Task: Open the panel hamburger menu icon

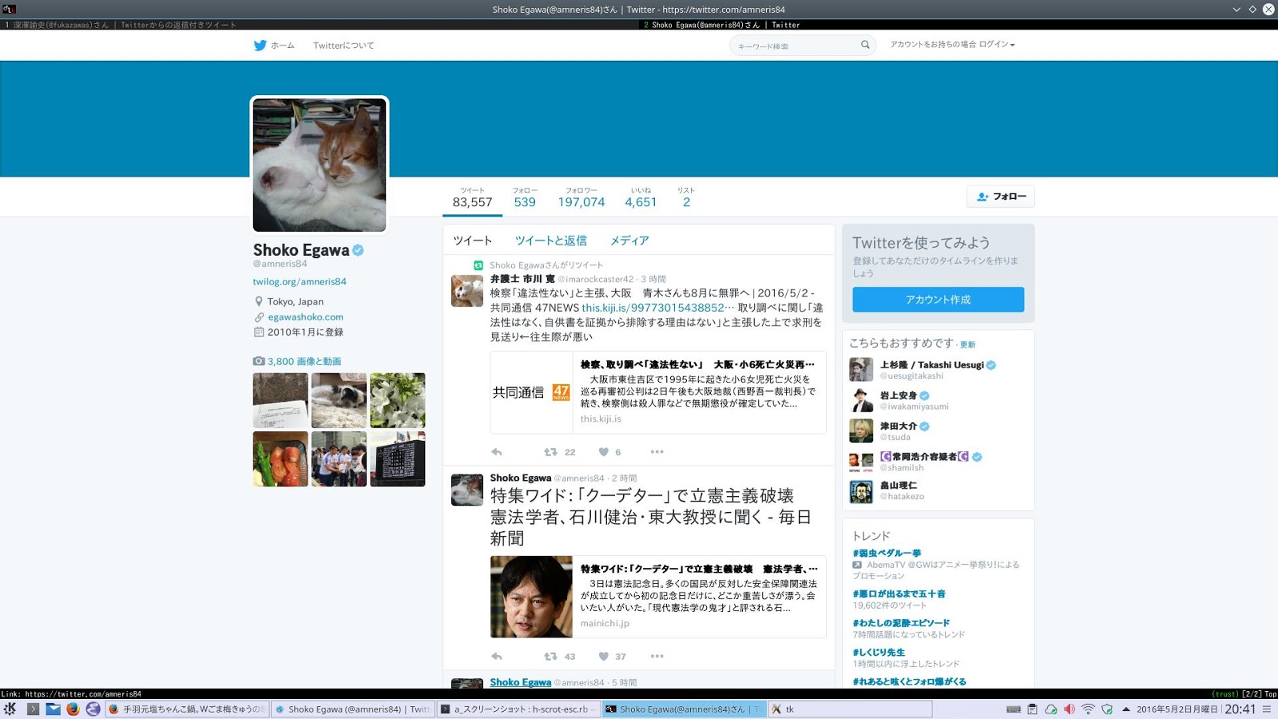Action: (1267, 709)
